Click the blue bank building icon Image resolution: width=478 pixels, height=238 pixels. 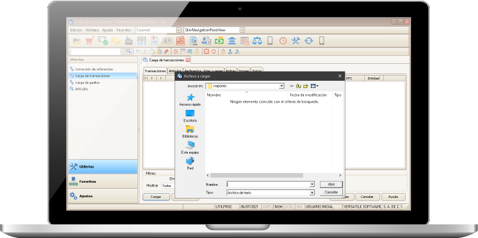click(x=232, y=41)
